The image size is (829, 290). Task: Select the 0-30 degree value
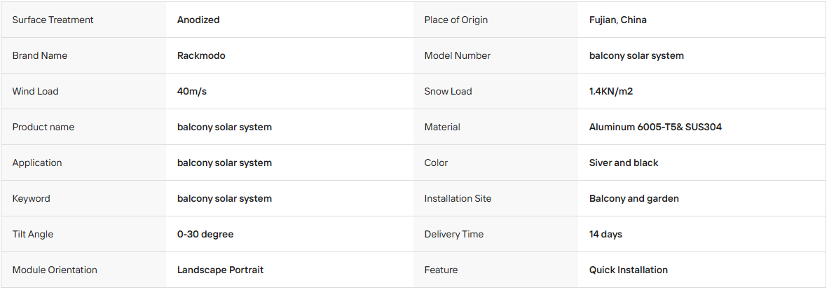205,234
